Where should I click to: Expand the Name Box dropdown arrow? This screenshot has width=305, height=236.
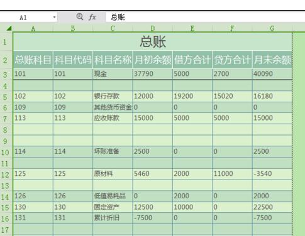tap(54, 17)
